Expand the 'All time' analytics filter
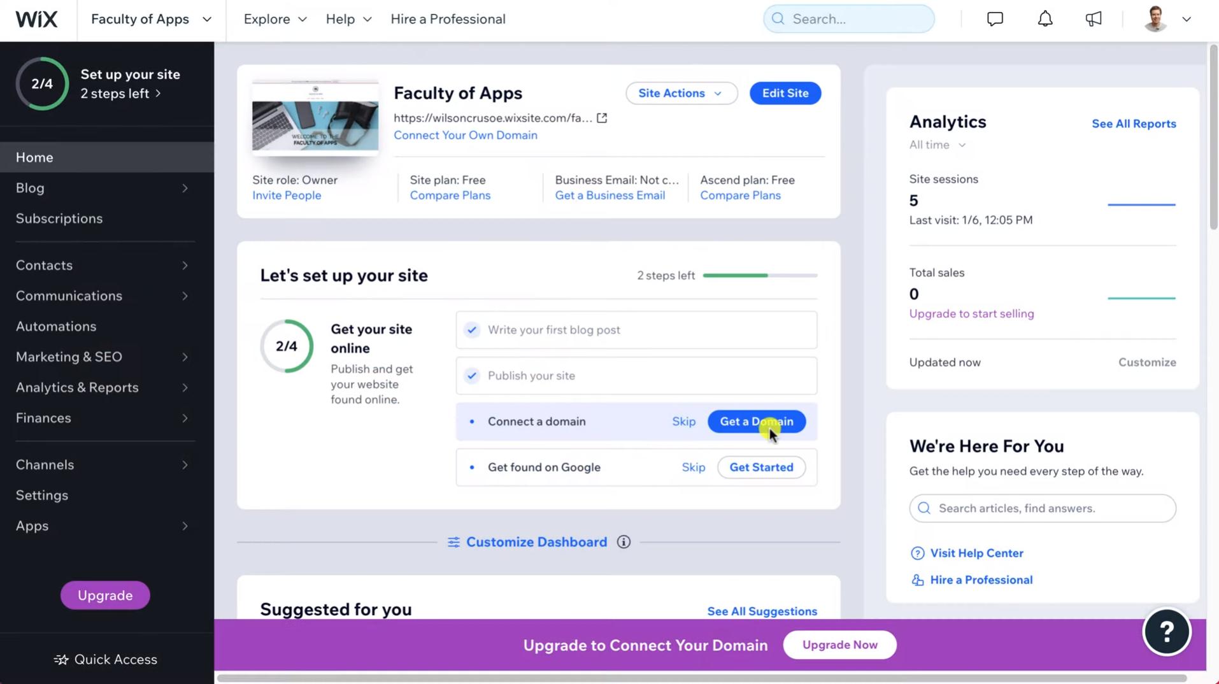Viewport: 1219px width, 684px height. click(x=937, y=145)
